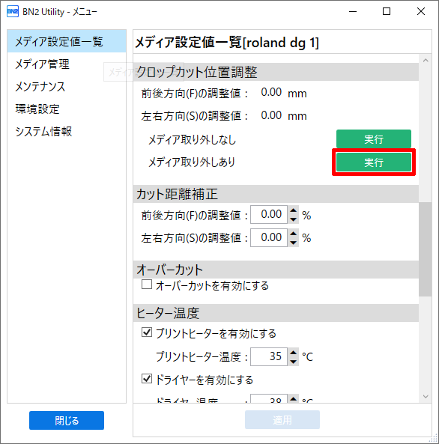
Task: Click the BN2 Utility app icon in title bar
Action: tap(13, 12)
